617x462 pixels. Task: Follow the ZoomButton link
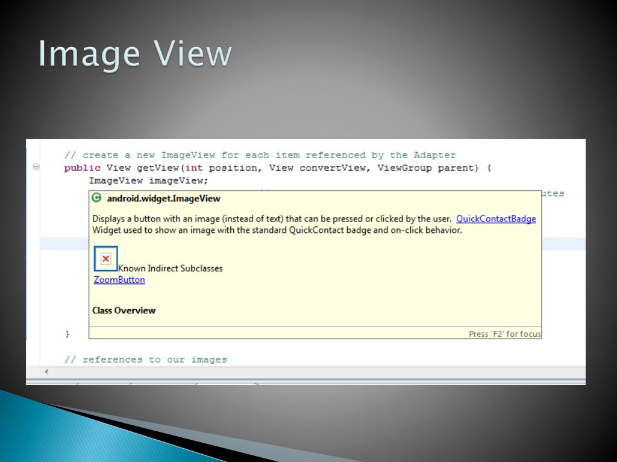[x=119, y=280]
